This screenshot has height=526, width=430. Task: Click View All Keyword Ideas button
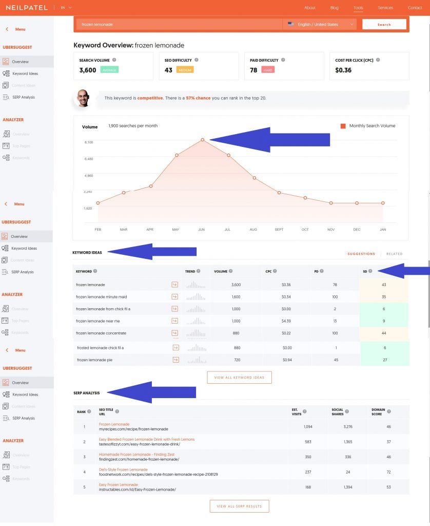pyautogui.click(x=239, y=378)
